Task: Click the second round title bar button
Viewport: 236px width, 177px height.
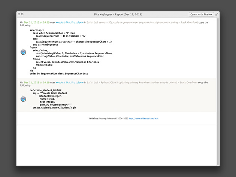Action: 22,14
